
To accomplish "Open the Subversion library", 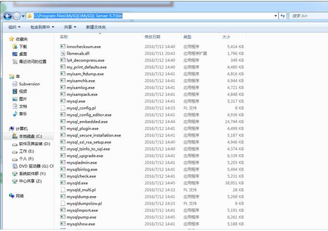I will pyautogui.click(x=29, y=84).
